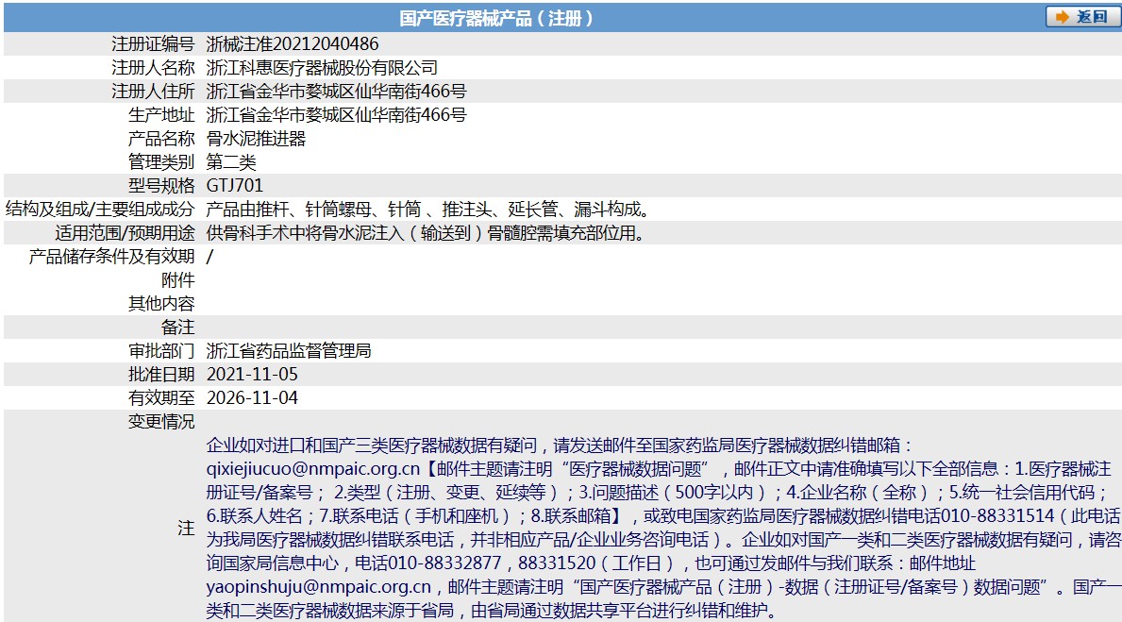
Task: Click the 产品储存条件及有效期 label
Action: (111, 257)
